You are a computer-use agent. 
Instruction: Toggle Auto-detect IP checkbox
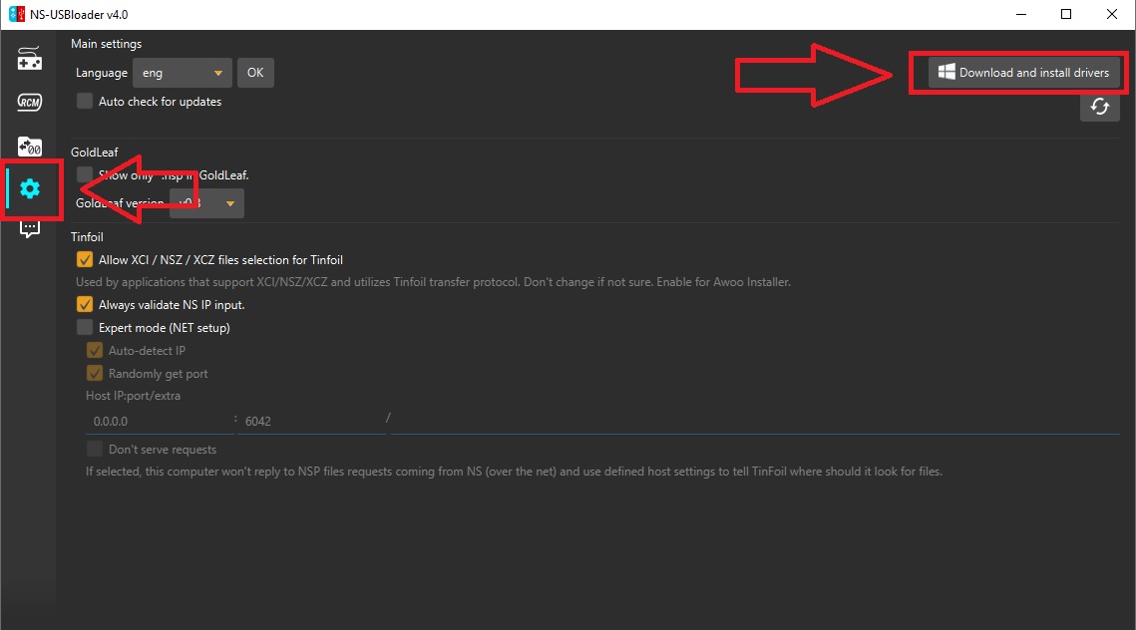point(95,351)
